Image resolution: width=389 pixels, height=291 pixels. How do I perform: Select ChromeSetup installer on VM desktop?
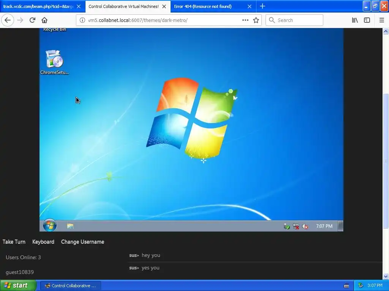55,62
